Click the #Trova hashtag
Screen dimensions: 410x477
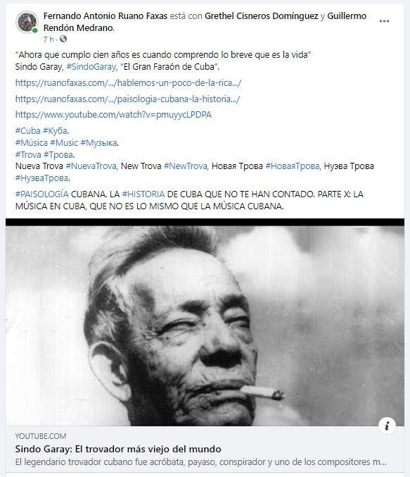point(28,154)
